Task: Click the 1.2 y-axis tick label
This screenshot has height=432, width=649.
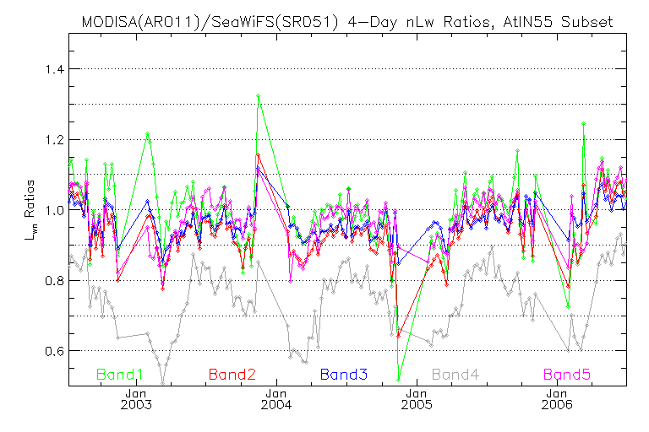Action: (x=55, y=140)
